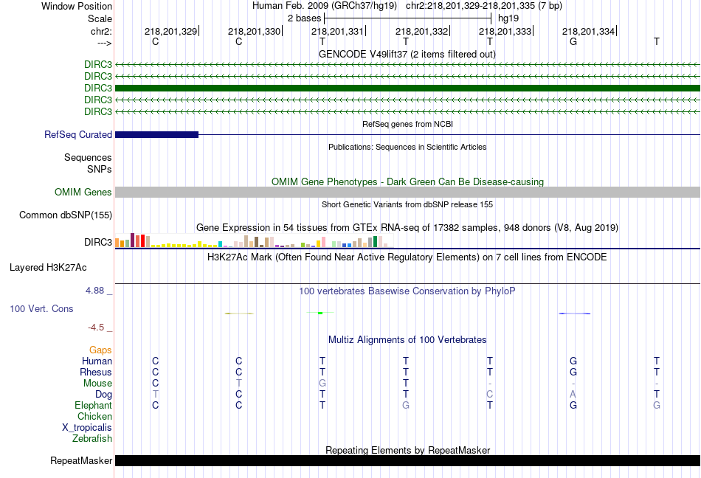701x478 pixels.
Task: Click the G base in the Human alignment row
Action: tap(573, 361)
